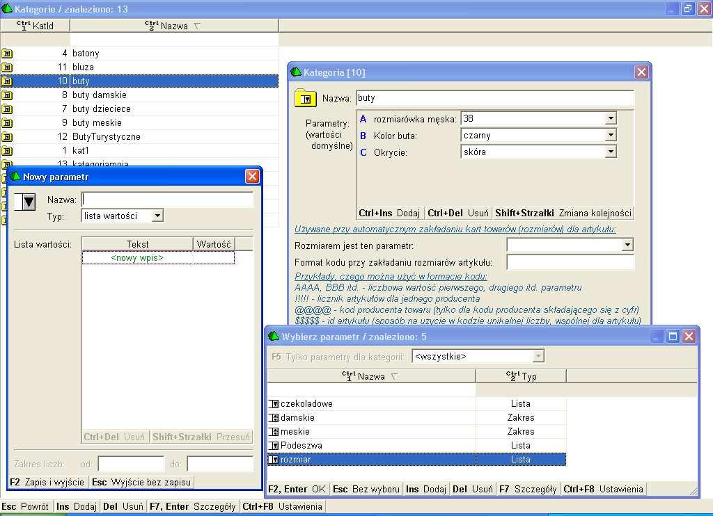Click Del Usuń in the main bottom bar
This screenshot has width=713, height=516.
123,506
